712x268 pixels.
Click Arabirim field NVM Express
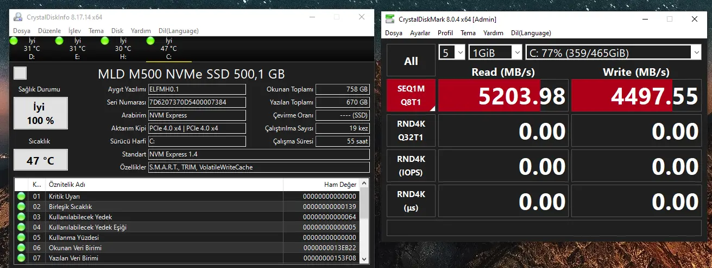click(x=197, y=115)
